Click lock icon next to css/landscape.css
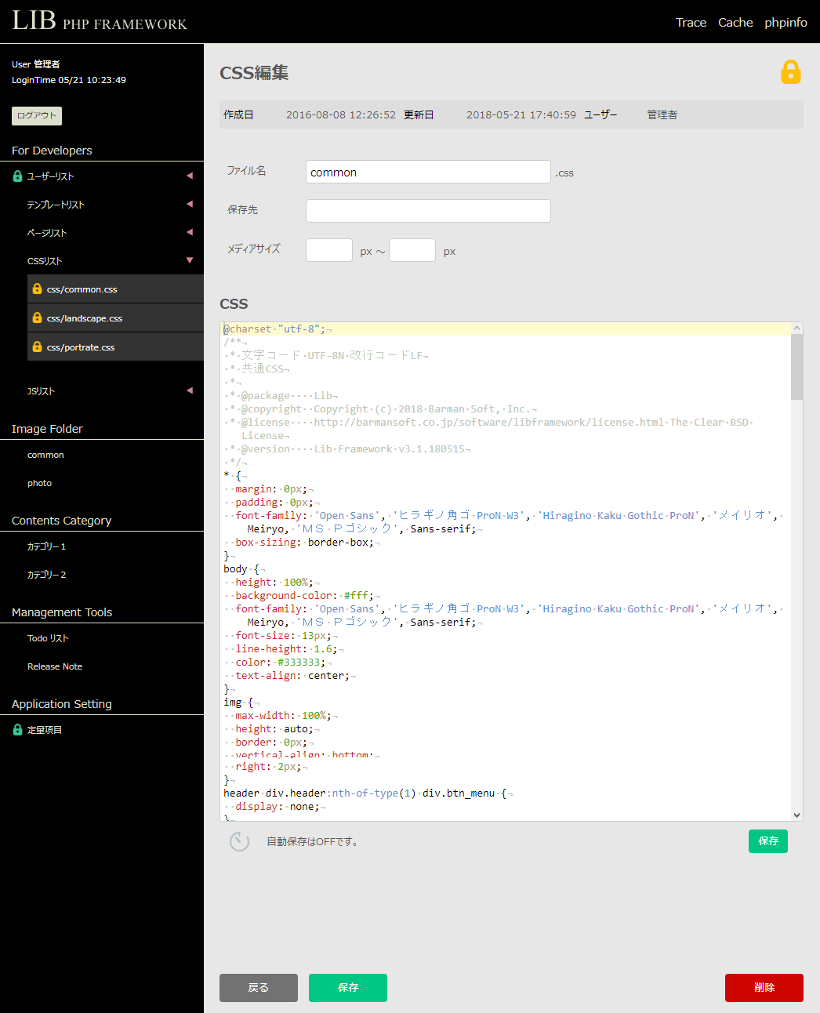 [37, 318]
